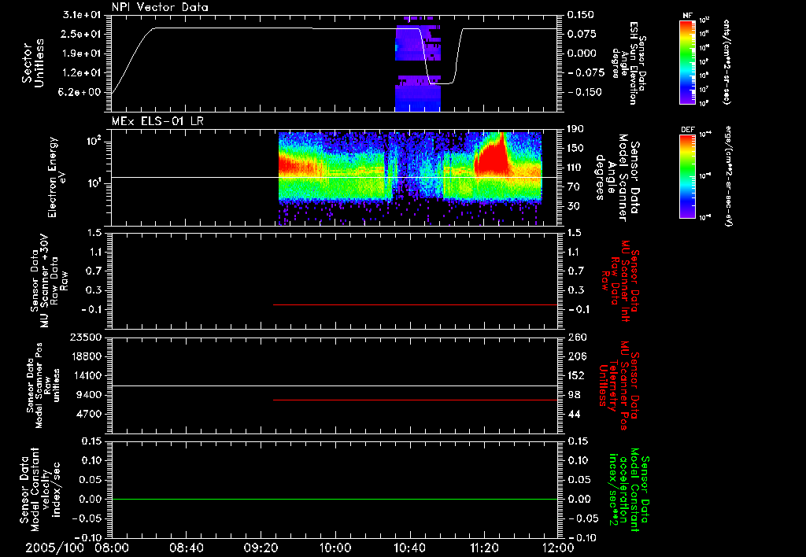This screenshot has width=806, height=557.
Task: Click the red 'MU Scanner Pos Telemetry' axis title
Action: [619, 385]
